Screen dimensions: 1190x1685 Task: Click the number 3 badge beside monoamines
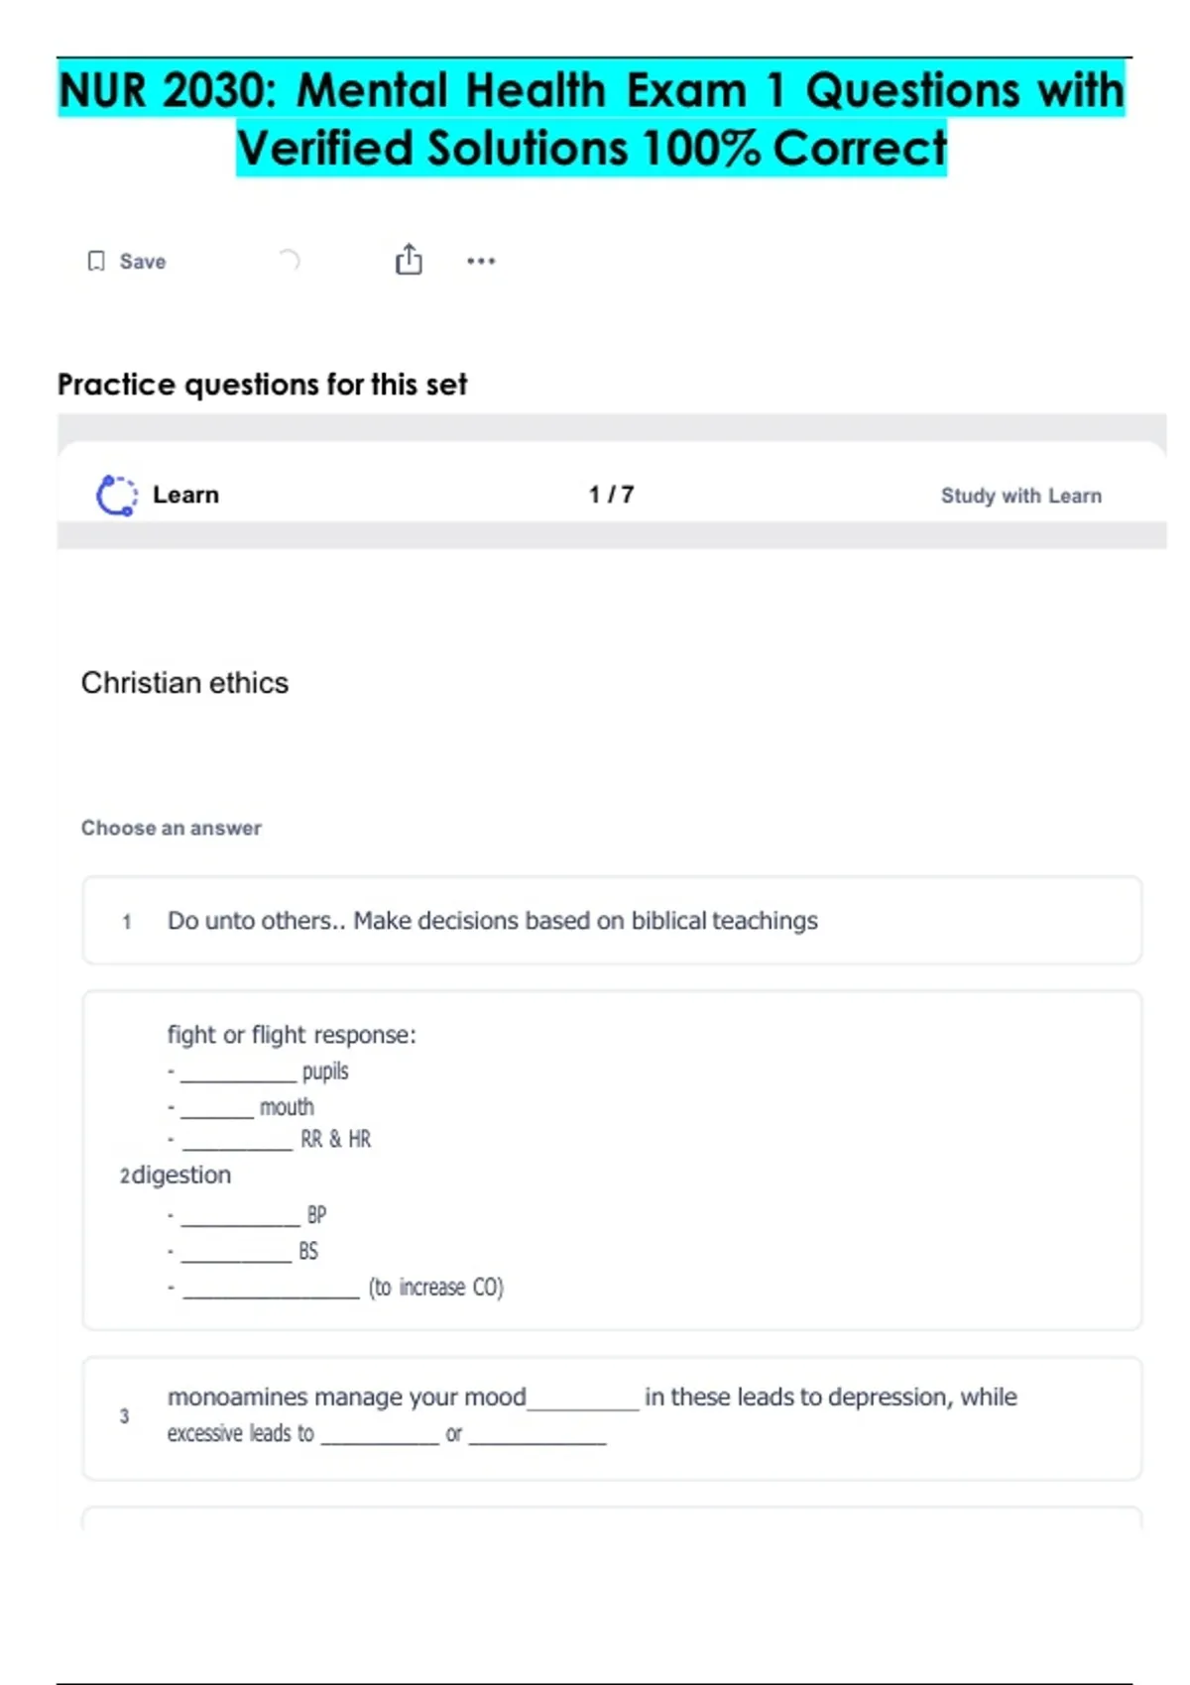pyautogui.click(x=124, y=1416)
